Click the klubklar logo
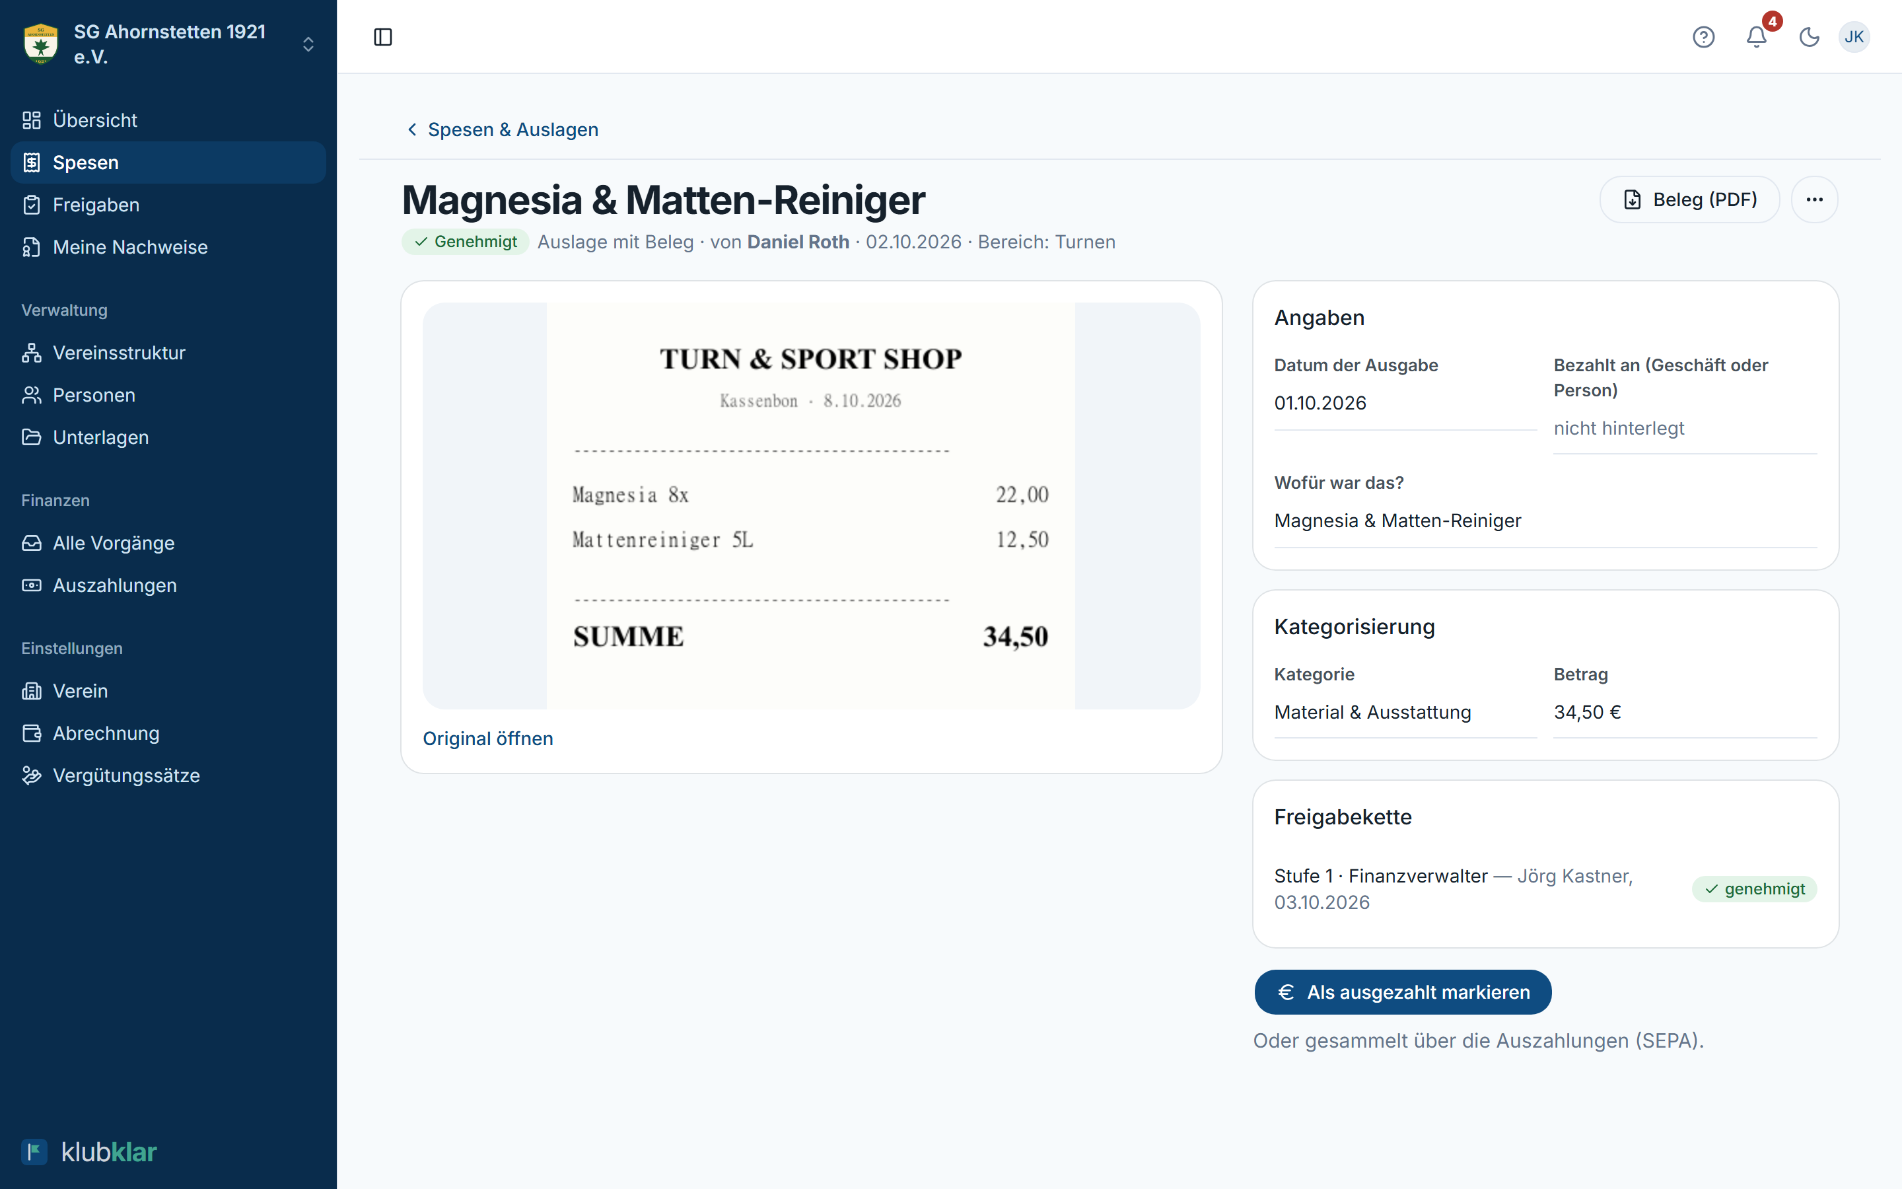 click(88, 1152)
